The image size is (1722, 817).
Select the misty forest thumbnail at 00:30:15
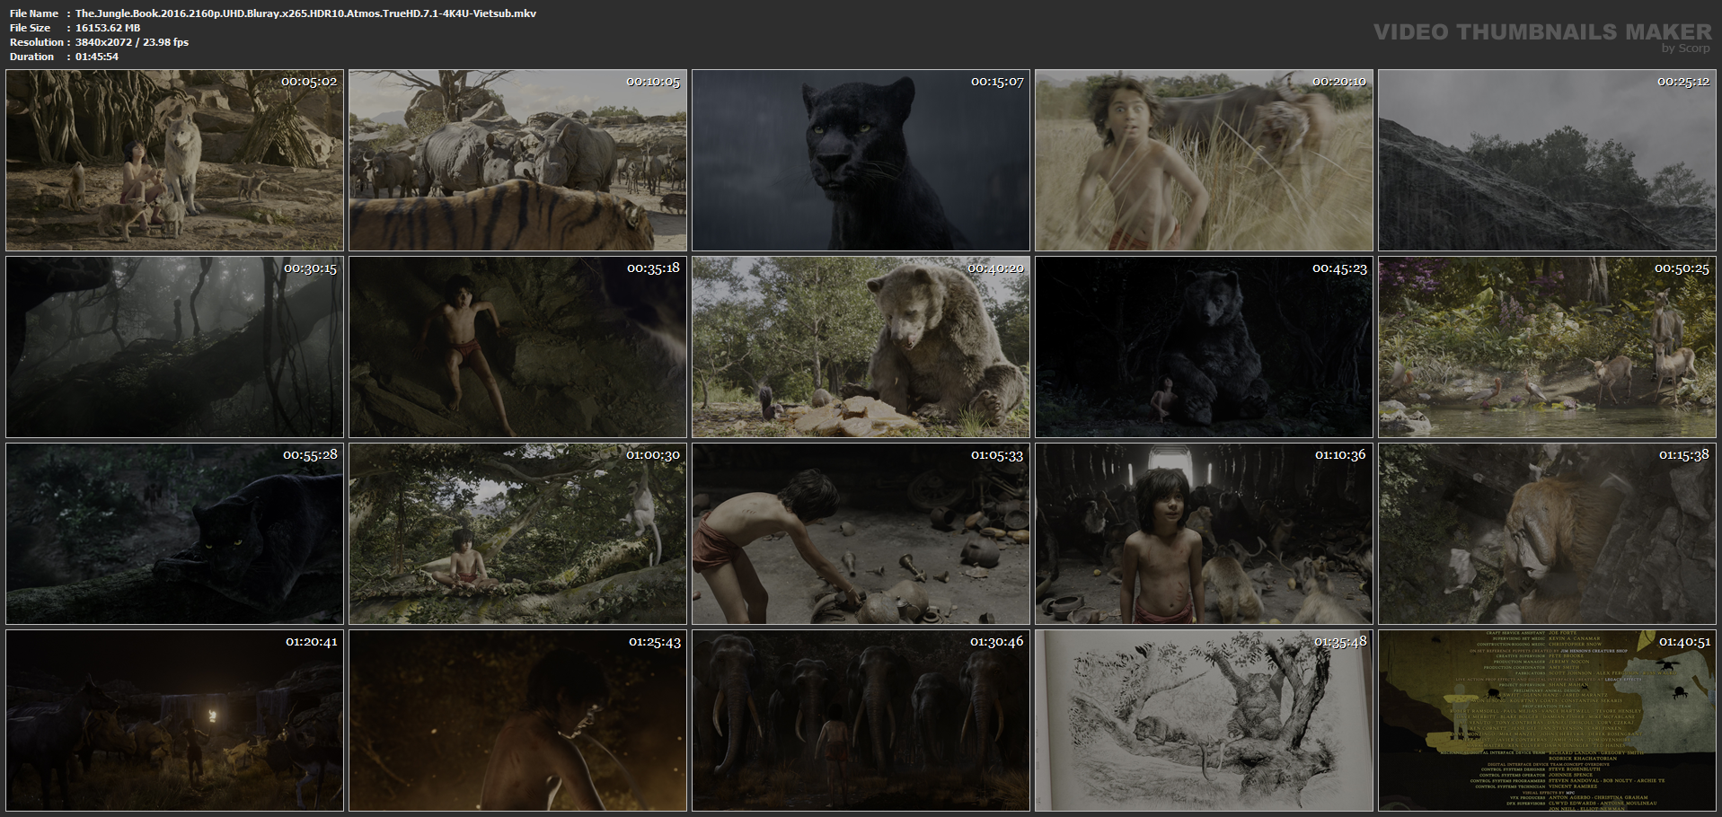174,347
